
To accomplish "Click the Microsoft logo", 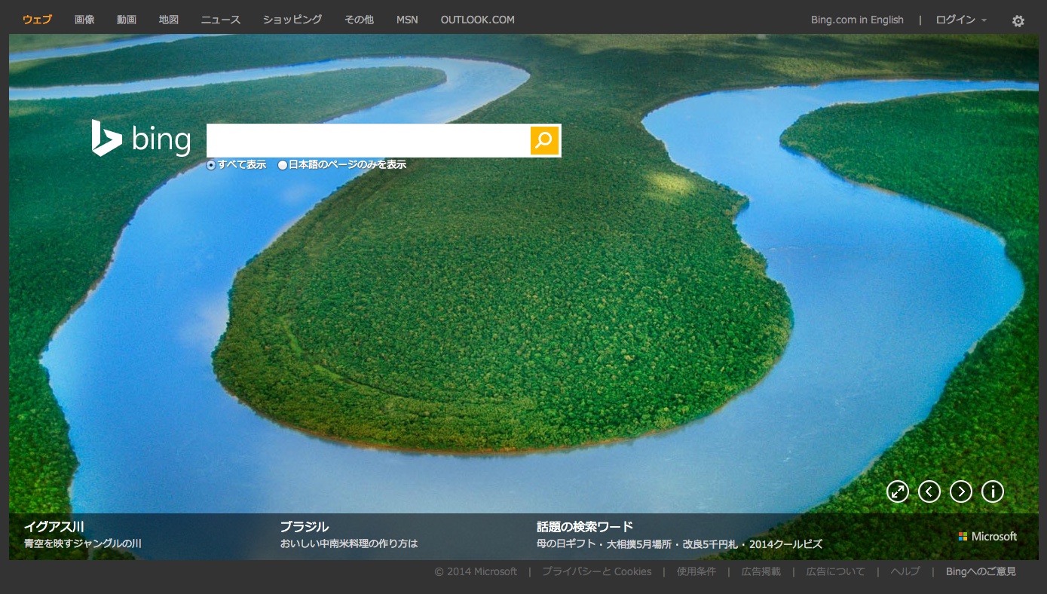I will click(x=987, y=537).
